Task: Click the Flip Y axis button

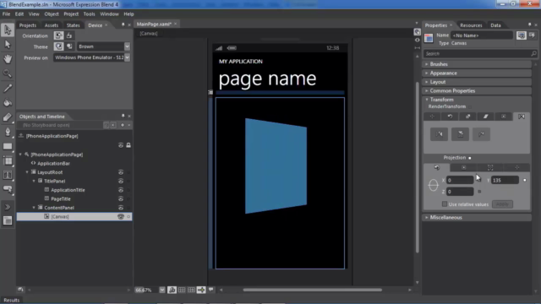Action: pyautogui.click(x=460, y=134)
